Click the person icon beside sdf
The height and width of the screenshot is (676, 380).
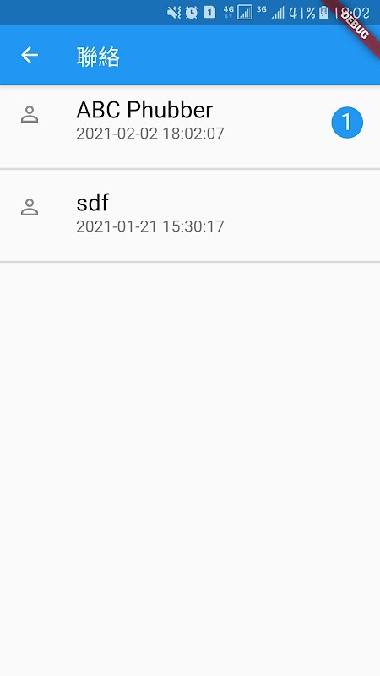pos(30,207)
